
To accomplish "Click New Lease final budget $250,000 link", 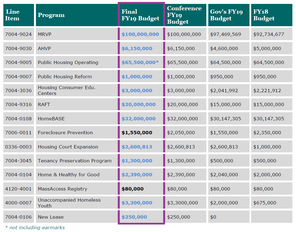I will coord(134,217).
